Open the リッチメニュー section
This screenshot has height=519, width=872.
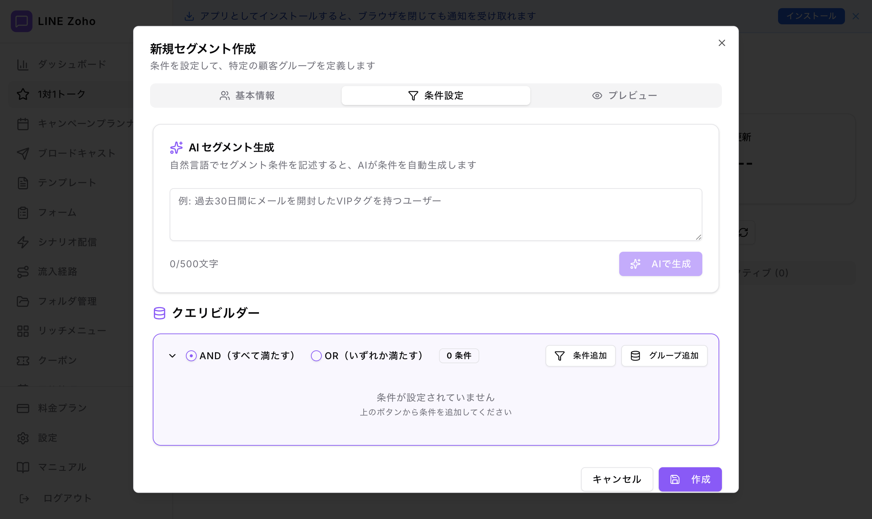[x=23, y=330]
